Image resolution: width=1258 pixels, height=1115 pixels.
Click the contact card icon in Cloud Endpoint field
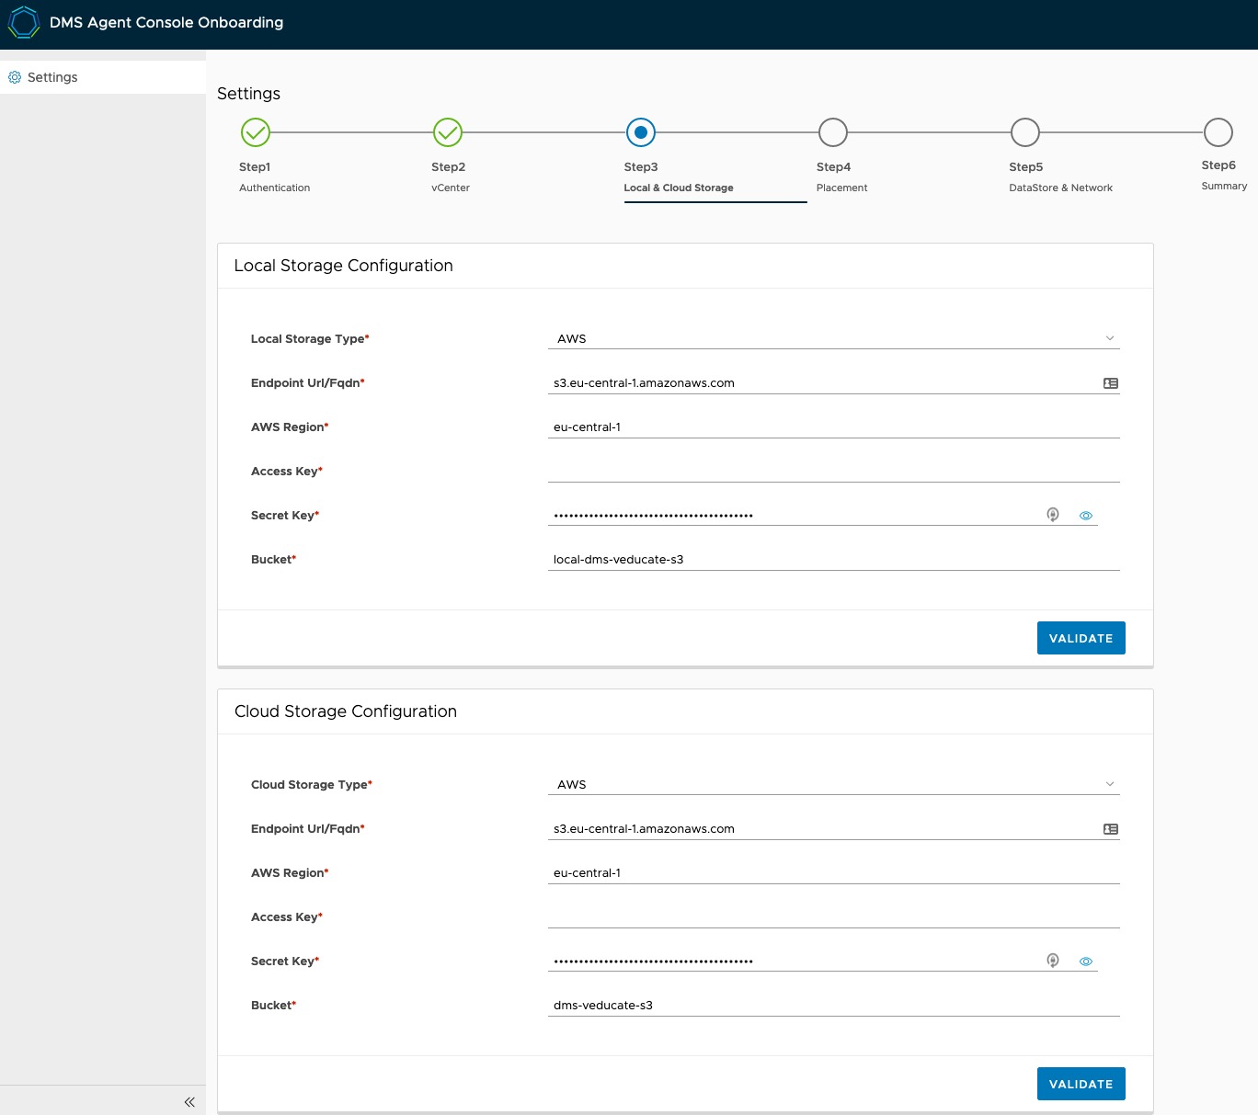pyautogui.click(x=1111, y=829)
